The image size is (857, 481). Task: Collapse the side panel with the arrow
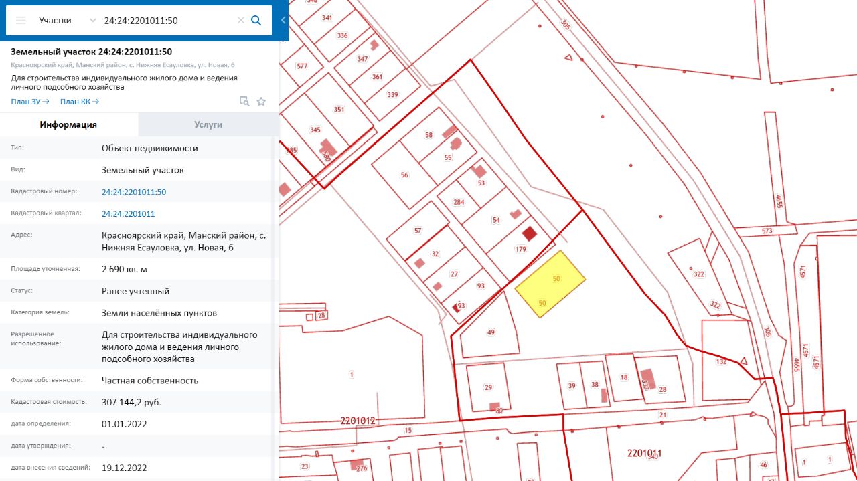pyautogui.click(x=283, y=20)
